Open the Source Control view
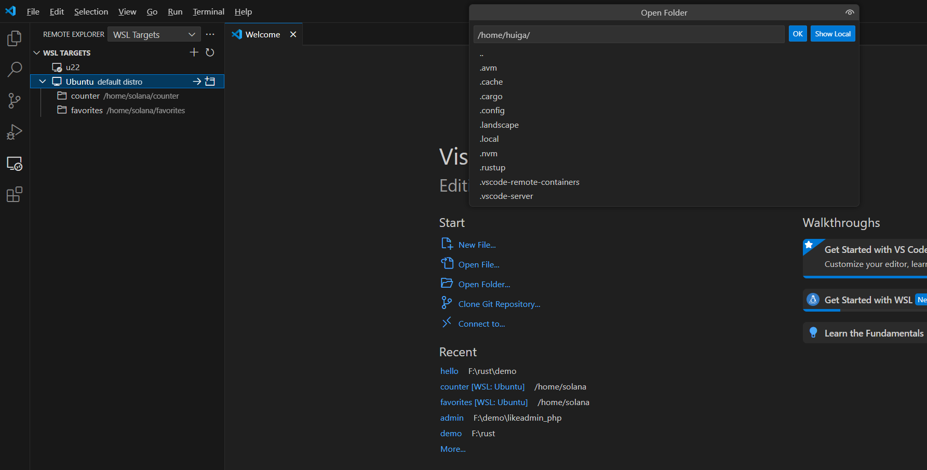This screenshot has height=470, width=927. point(15,101)
